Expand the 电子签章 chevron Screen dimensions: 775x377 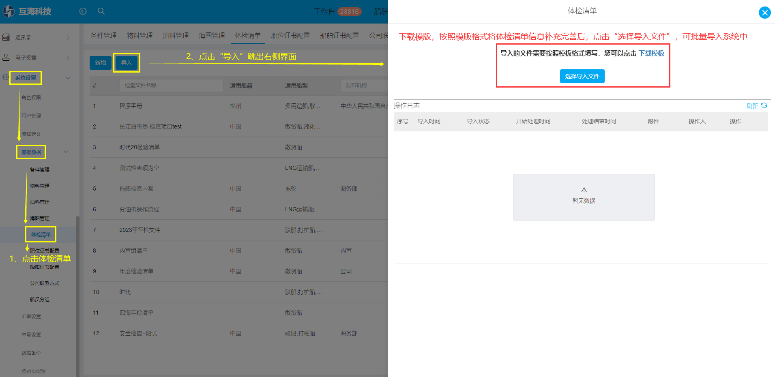point(68,58)
